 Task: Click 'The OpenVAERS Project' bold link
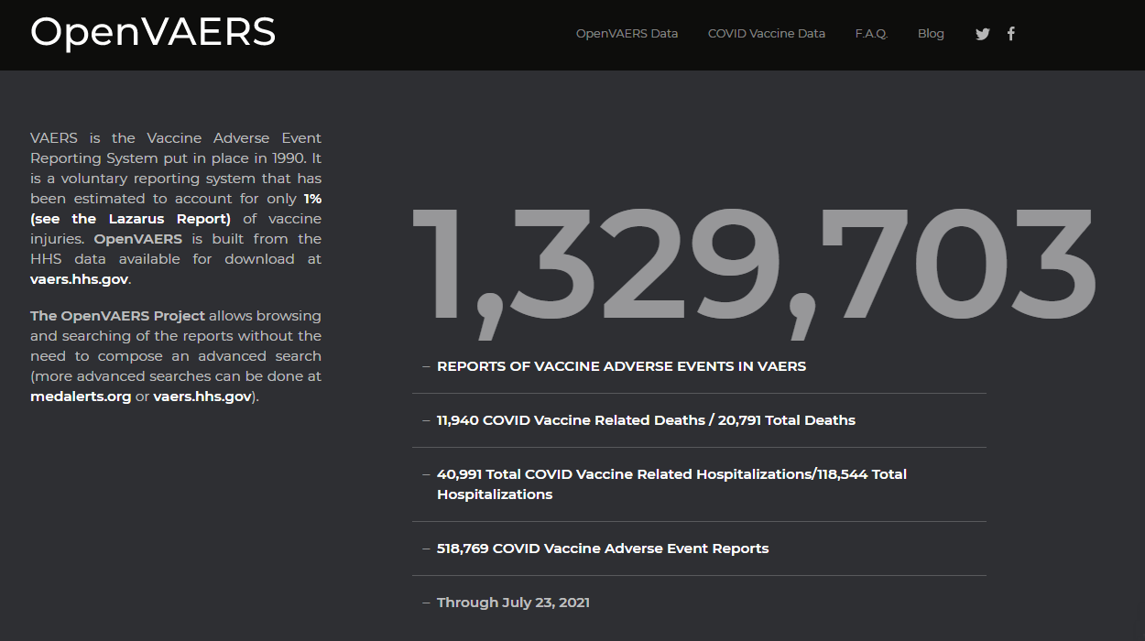pos(117,316)
